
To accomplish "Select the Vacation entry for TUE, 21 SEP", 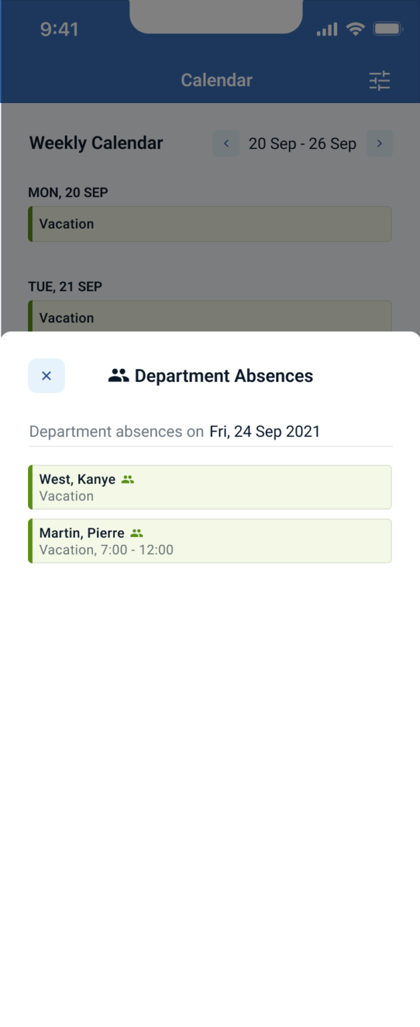I will tap(210, 318).
